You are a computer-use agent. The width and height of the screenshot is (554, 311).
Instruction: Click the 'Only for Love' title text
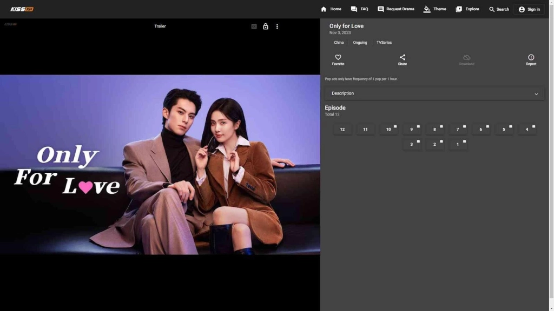click(x=346, y=26)
